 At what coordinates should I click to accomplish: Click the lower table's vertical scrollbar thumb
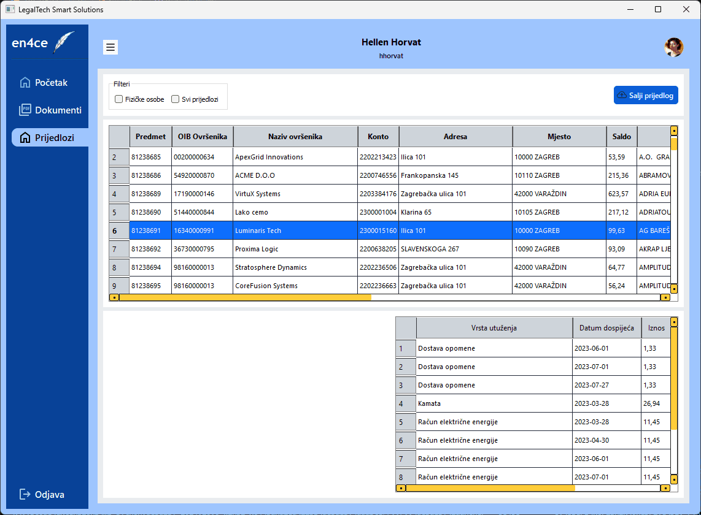674,377
